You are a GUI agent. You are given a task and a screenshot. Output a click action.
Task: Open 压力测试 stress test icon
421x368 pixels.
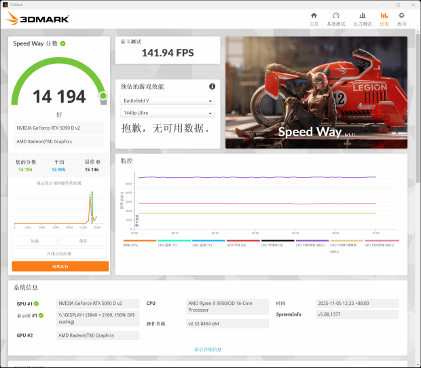pos(362,18)
